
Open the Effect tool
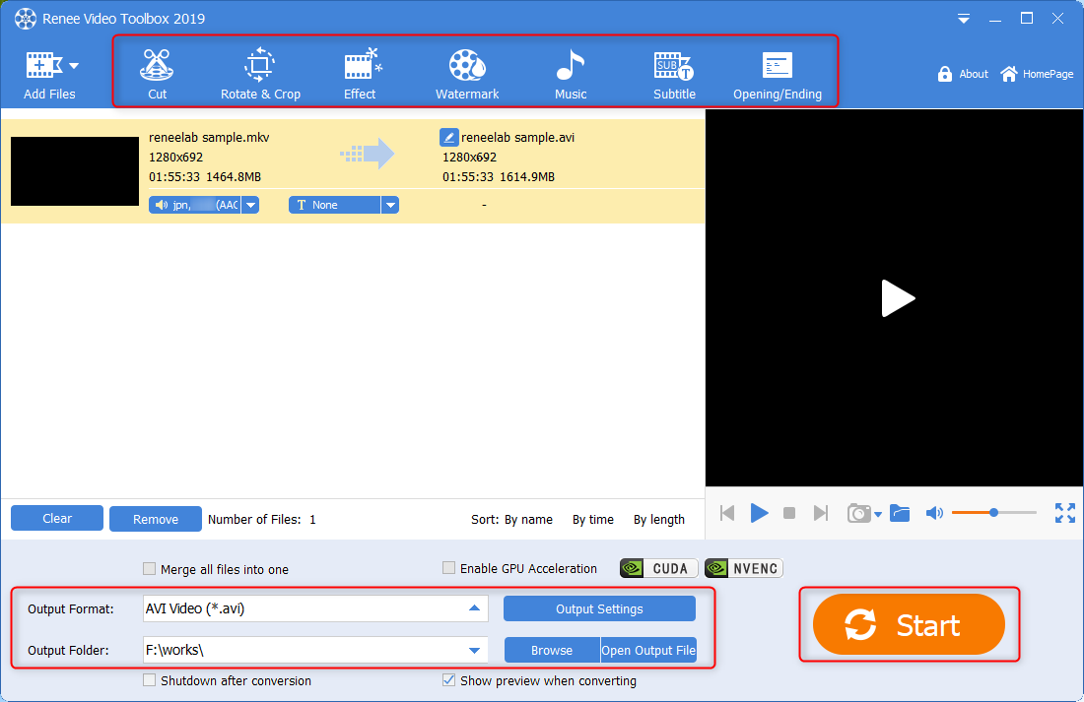[361, 71]
